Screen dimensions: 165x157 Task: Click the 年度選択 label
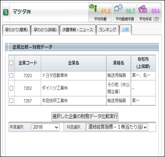[17, 127]
